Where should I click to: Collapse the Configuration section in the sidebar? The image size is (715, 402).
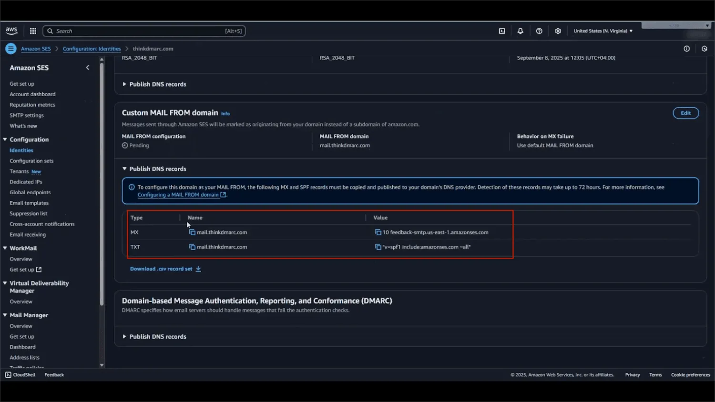(x=5, y=140)
